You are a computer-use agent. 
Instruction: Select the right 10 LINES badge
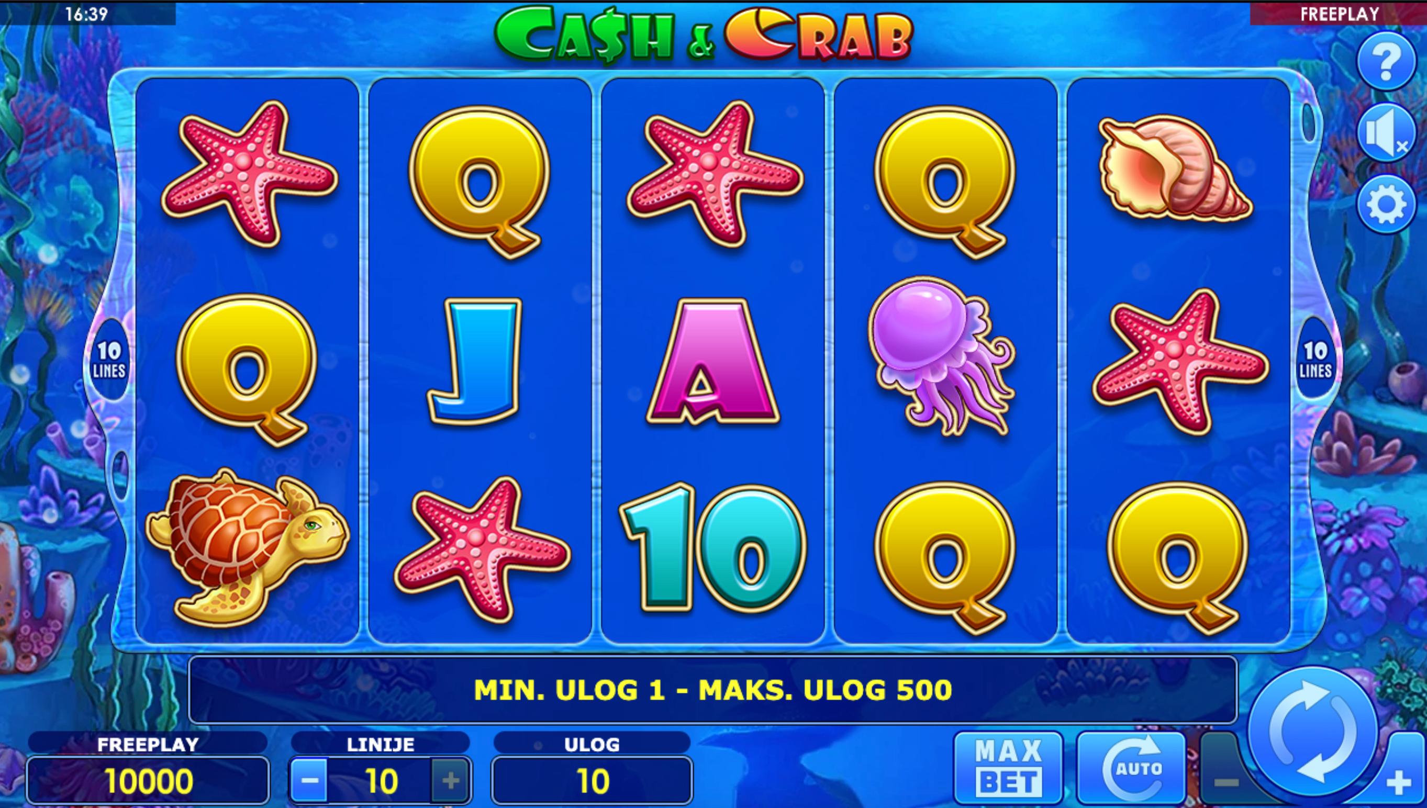[x=1316, y=359]
